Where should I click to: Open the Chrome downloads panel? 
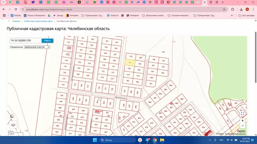[241, 9]
